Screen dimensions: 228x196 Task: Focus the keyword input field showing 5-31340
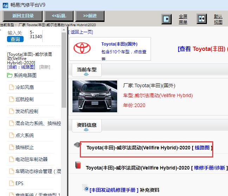point(36,35)
